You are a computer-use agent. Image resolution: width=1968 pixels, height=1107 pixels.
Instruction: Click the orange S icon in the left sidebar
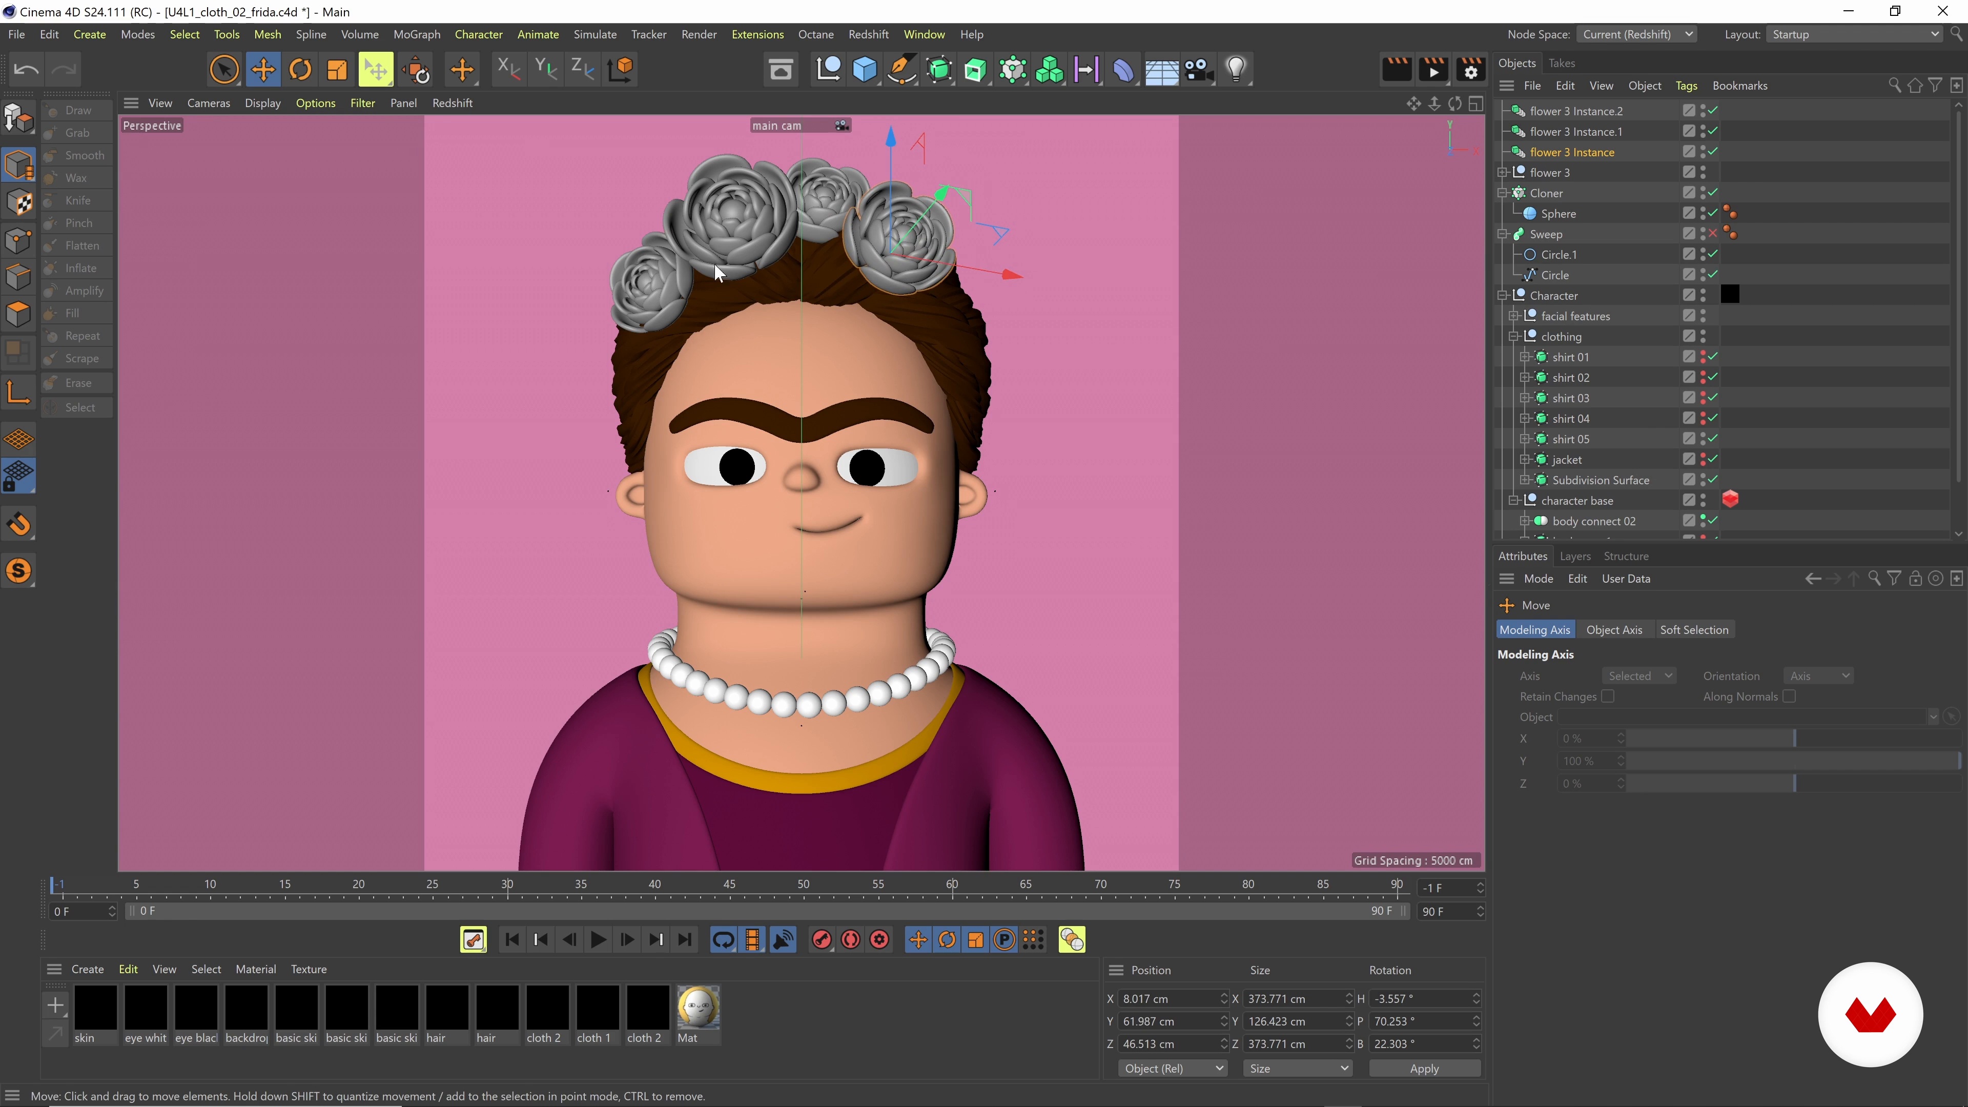click(18, 571)
